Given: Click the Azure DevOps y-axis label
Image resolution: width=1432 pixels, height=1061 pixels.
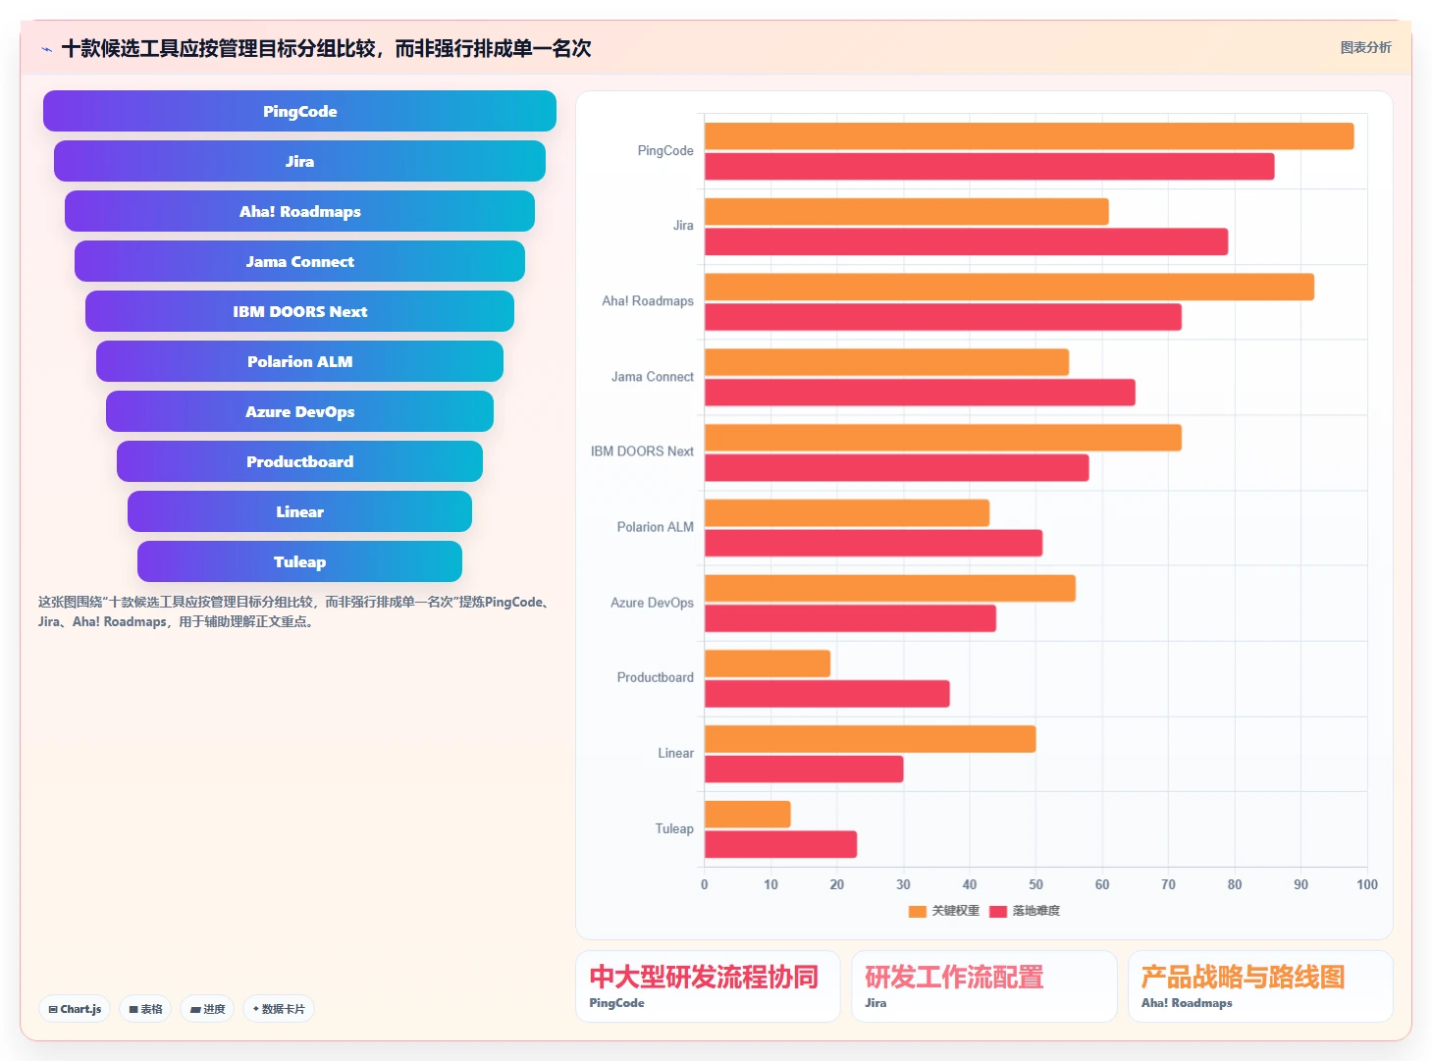Looking at the screenshot, I should [652, 603].
